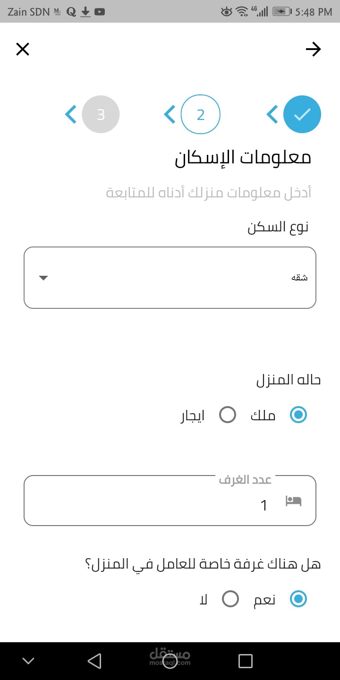The image size is (340, 680).
Task: Click chevron beside the step 2 circle
Action: tap(170, 114)
